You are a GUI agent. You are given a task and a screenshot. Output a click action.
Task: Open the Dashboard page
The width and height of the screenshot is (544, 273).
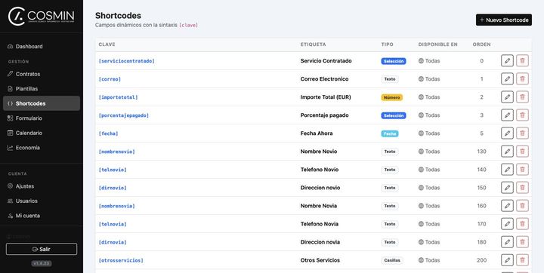(x=42, y=47)
